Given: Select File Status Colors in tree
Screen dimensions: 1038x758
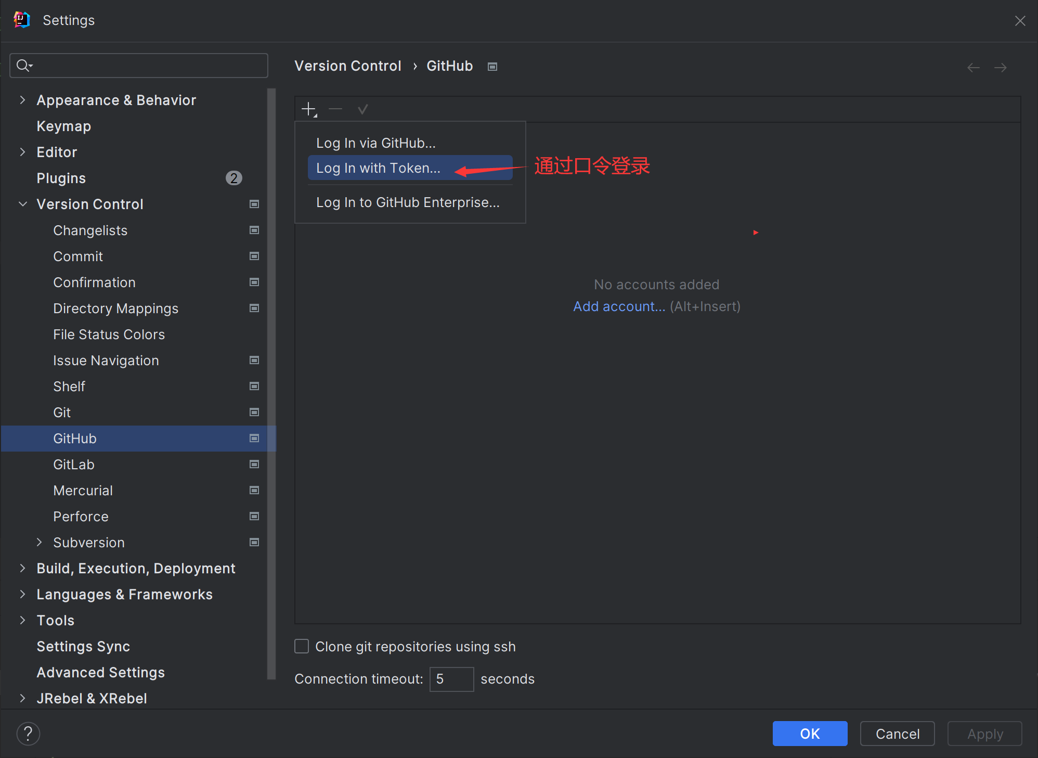Looking at the screenshot, I should click(109, 334).
